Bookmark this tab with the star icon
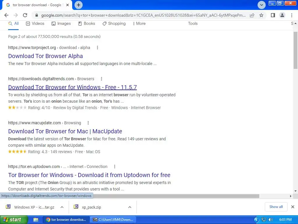298x224 pixels. (261, 15)
